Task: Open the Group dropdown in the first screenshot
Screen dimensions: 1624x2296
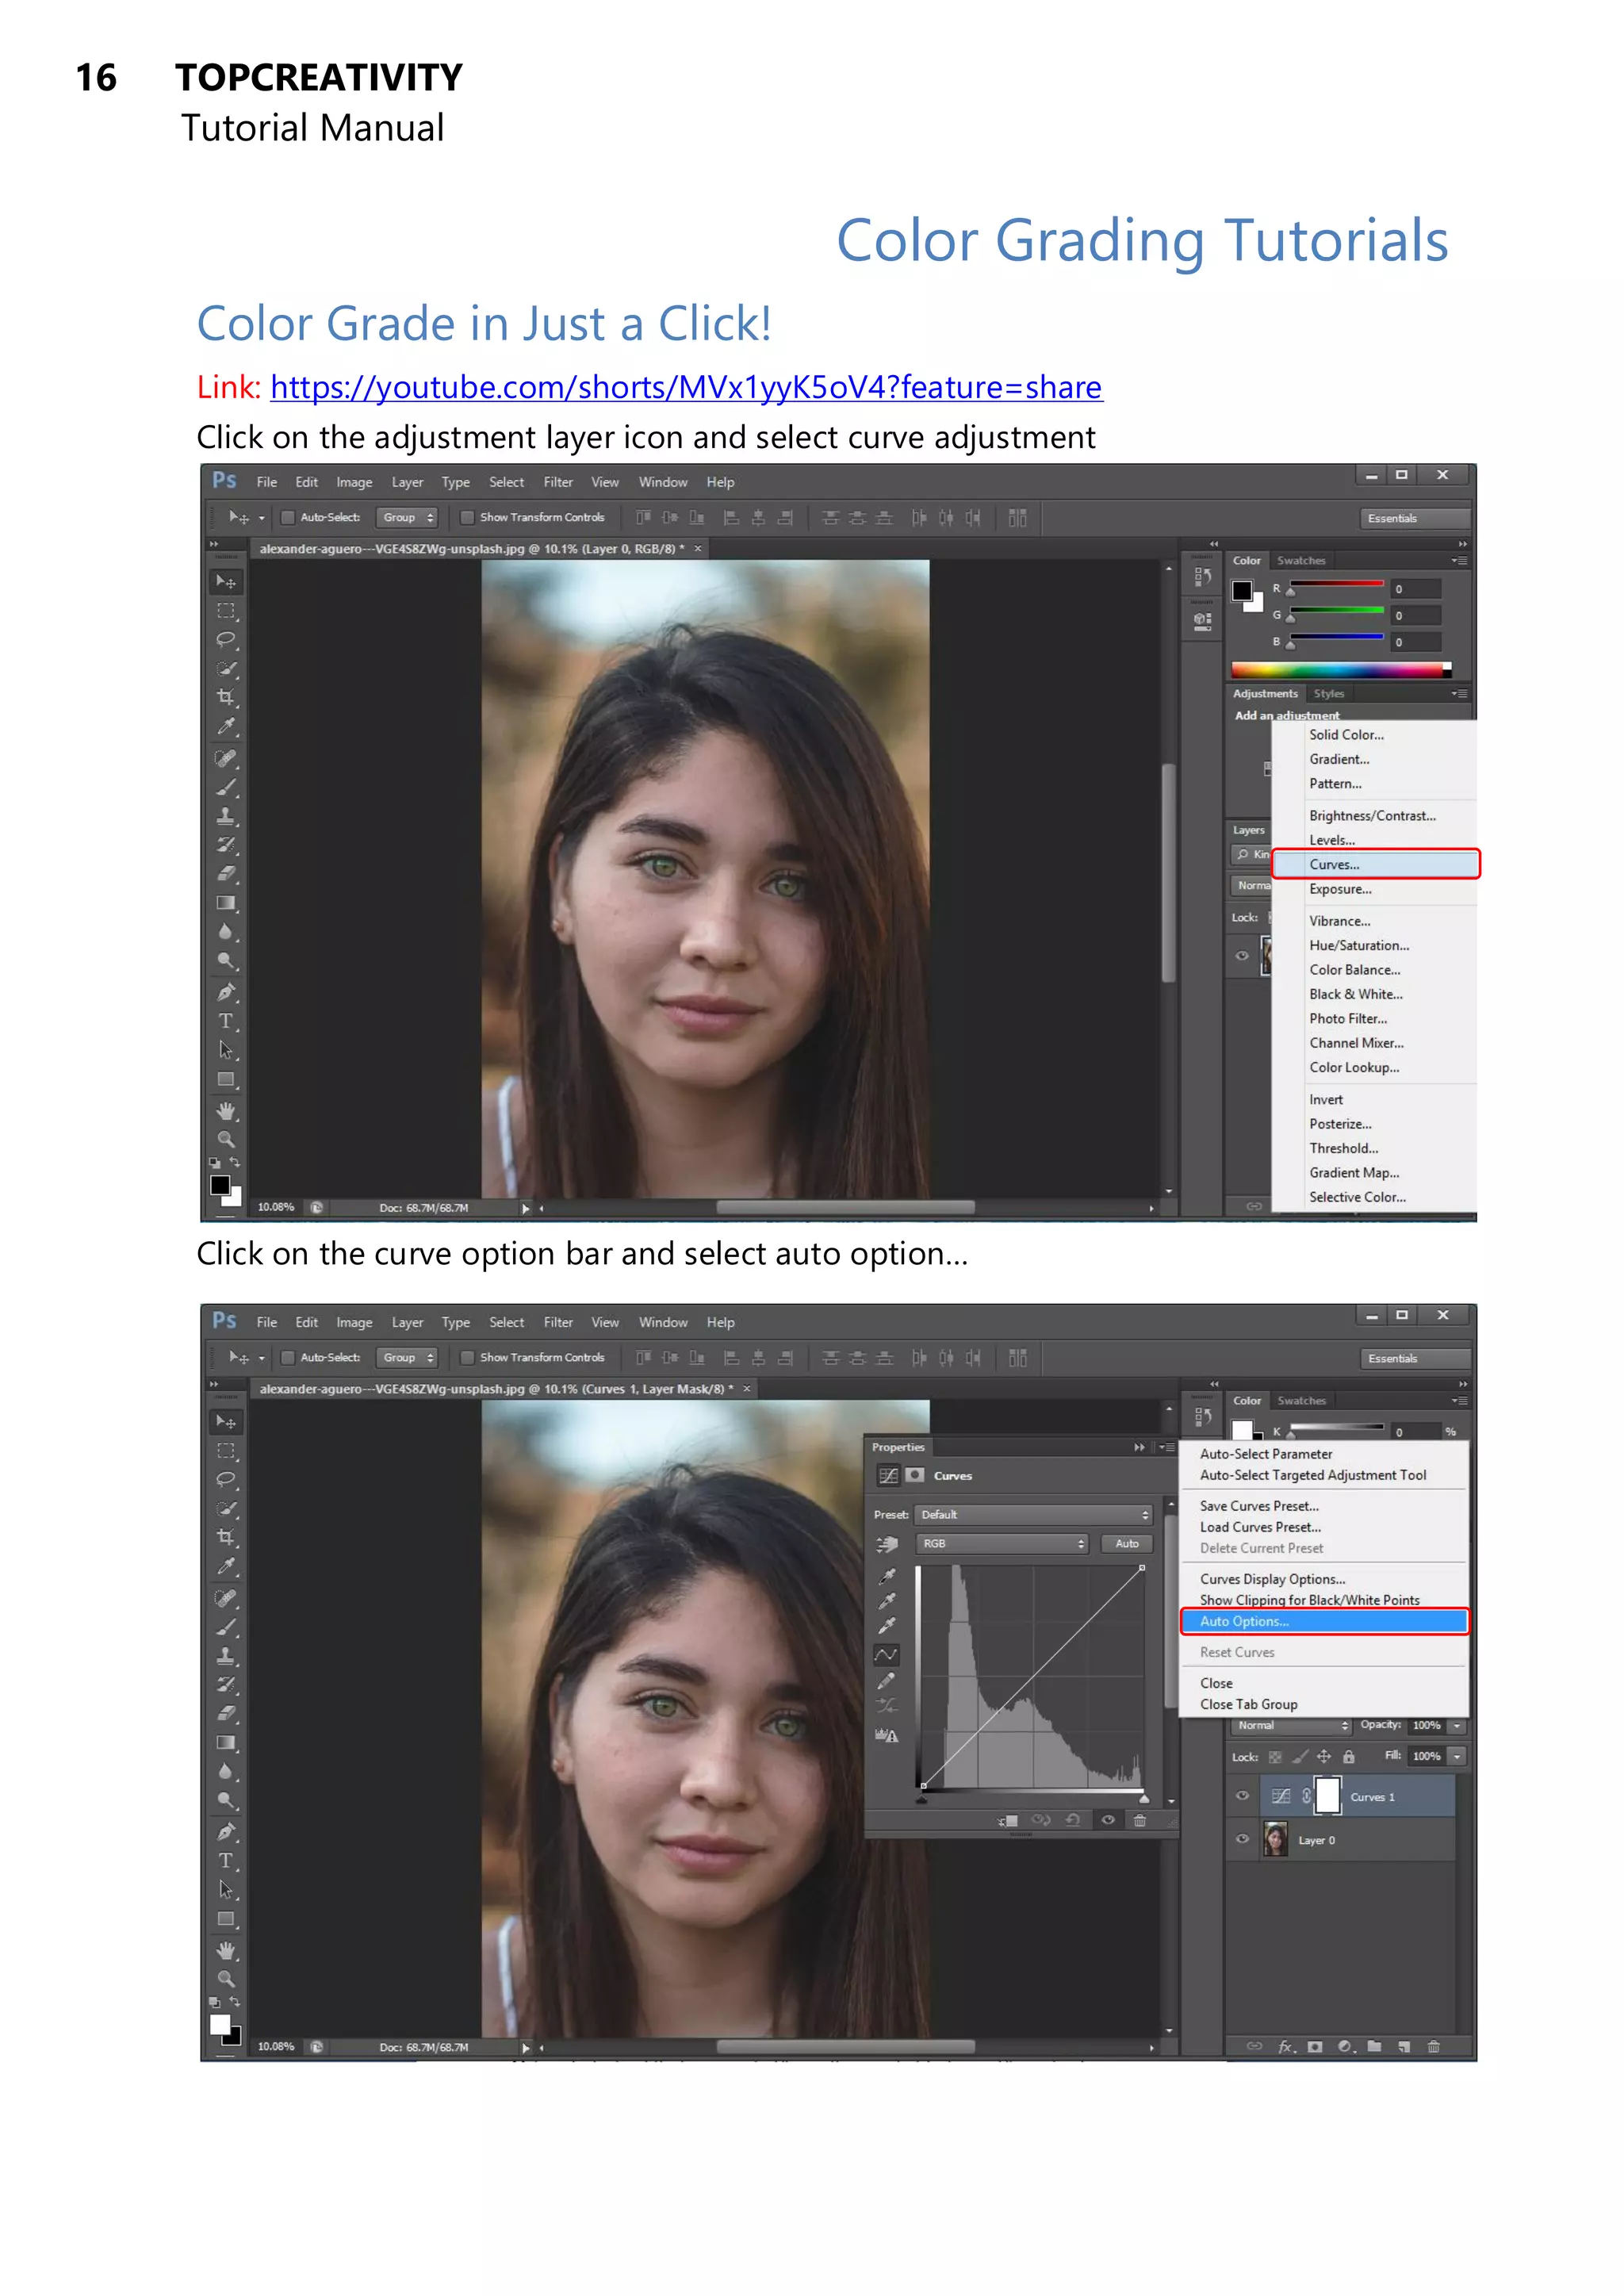Action: click(407, 517)
